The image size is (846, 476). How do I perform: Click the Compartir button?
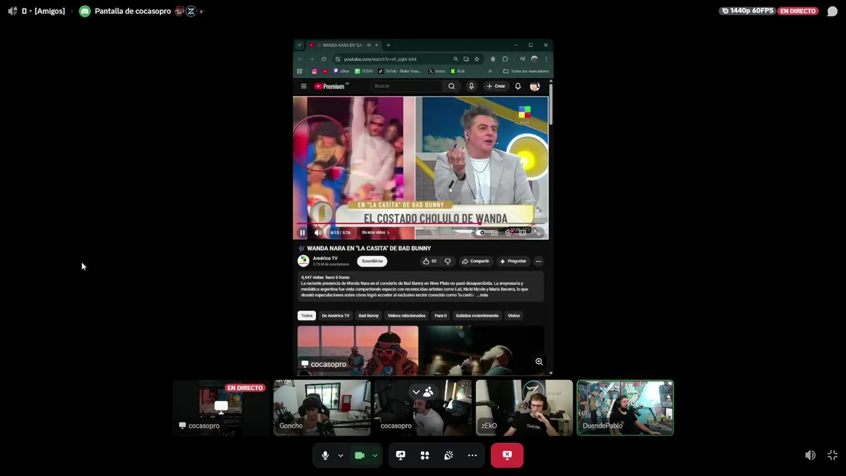[x=476, y=261]
